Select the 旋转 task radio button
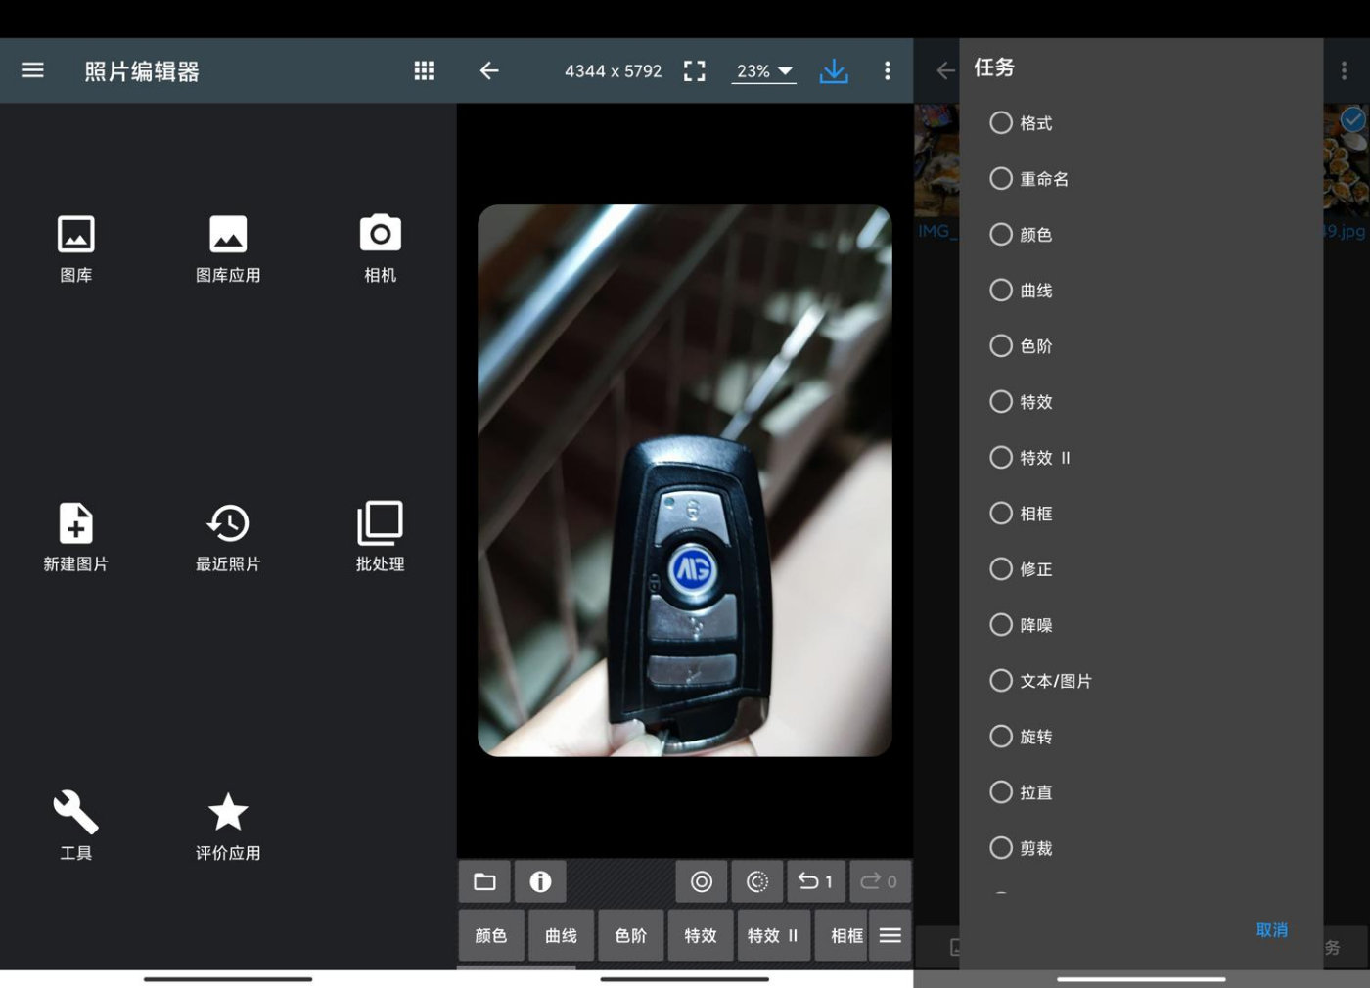1370x988 pixels. click(x=1001, y=737)
